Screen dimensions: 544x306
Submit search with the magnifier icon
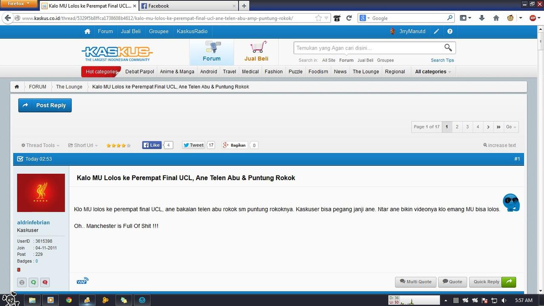(448, 48)
